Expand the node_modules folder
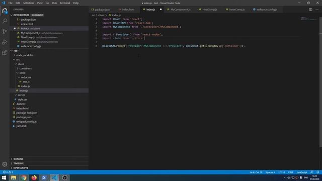 coord(25,55)
